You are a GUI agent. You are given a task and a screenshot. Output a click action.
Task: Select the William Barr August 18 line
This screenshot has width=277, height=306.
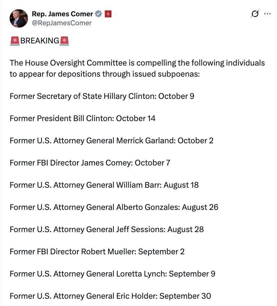pyautogui.click(x=104, y=185)
